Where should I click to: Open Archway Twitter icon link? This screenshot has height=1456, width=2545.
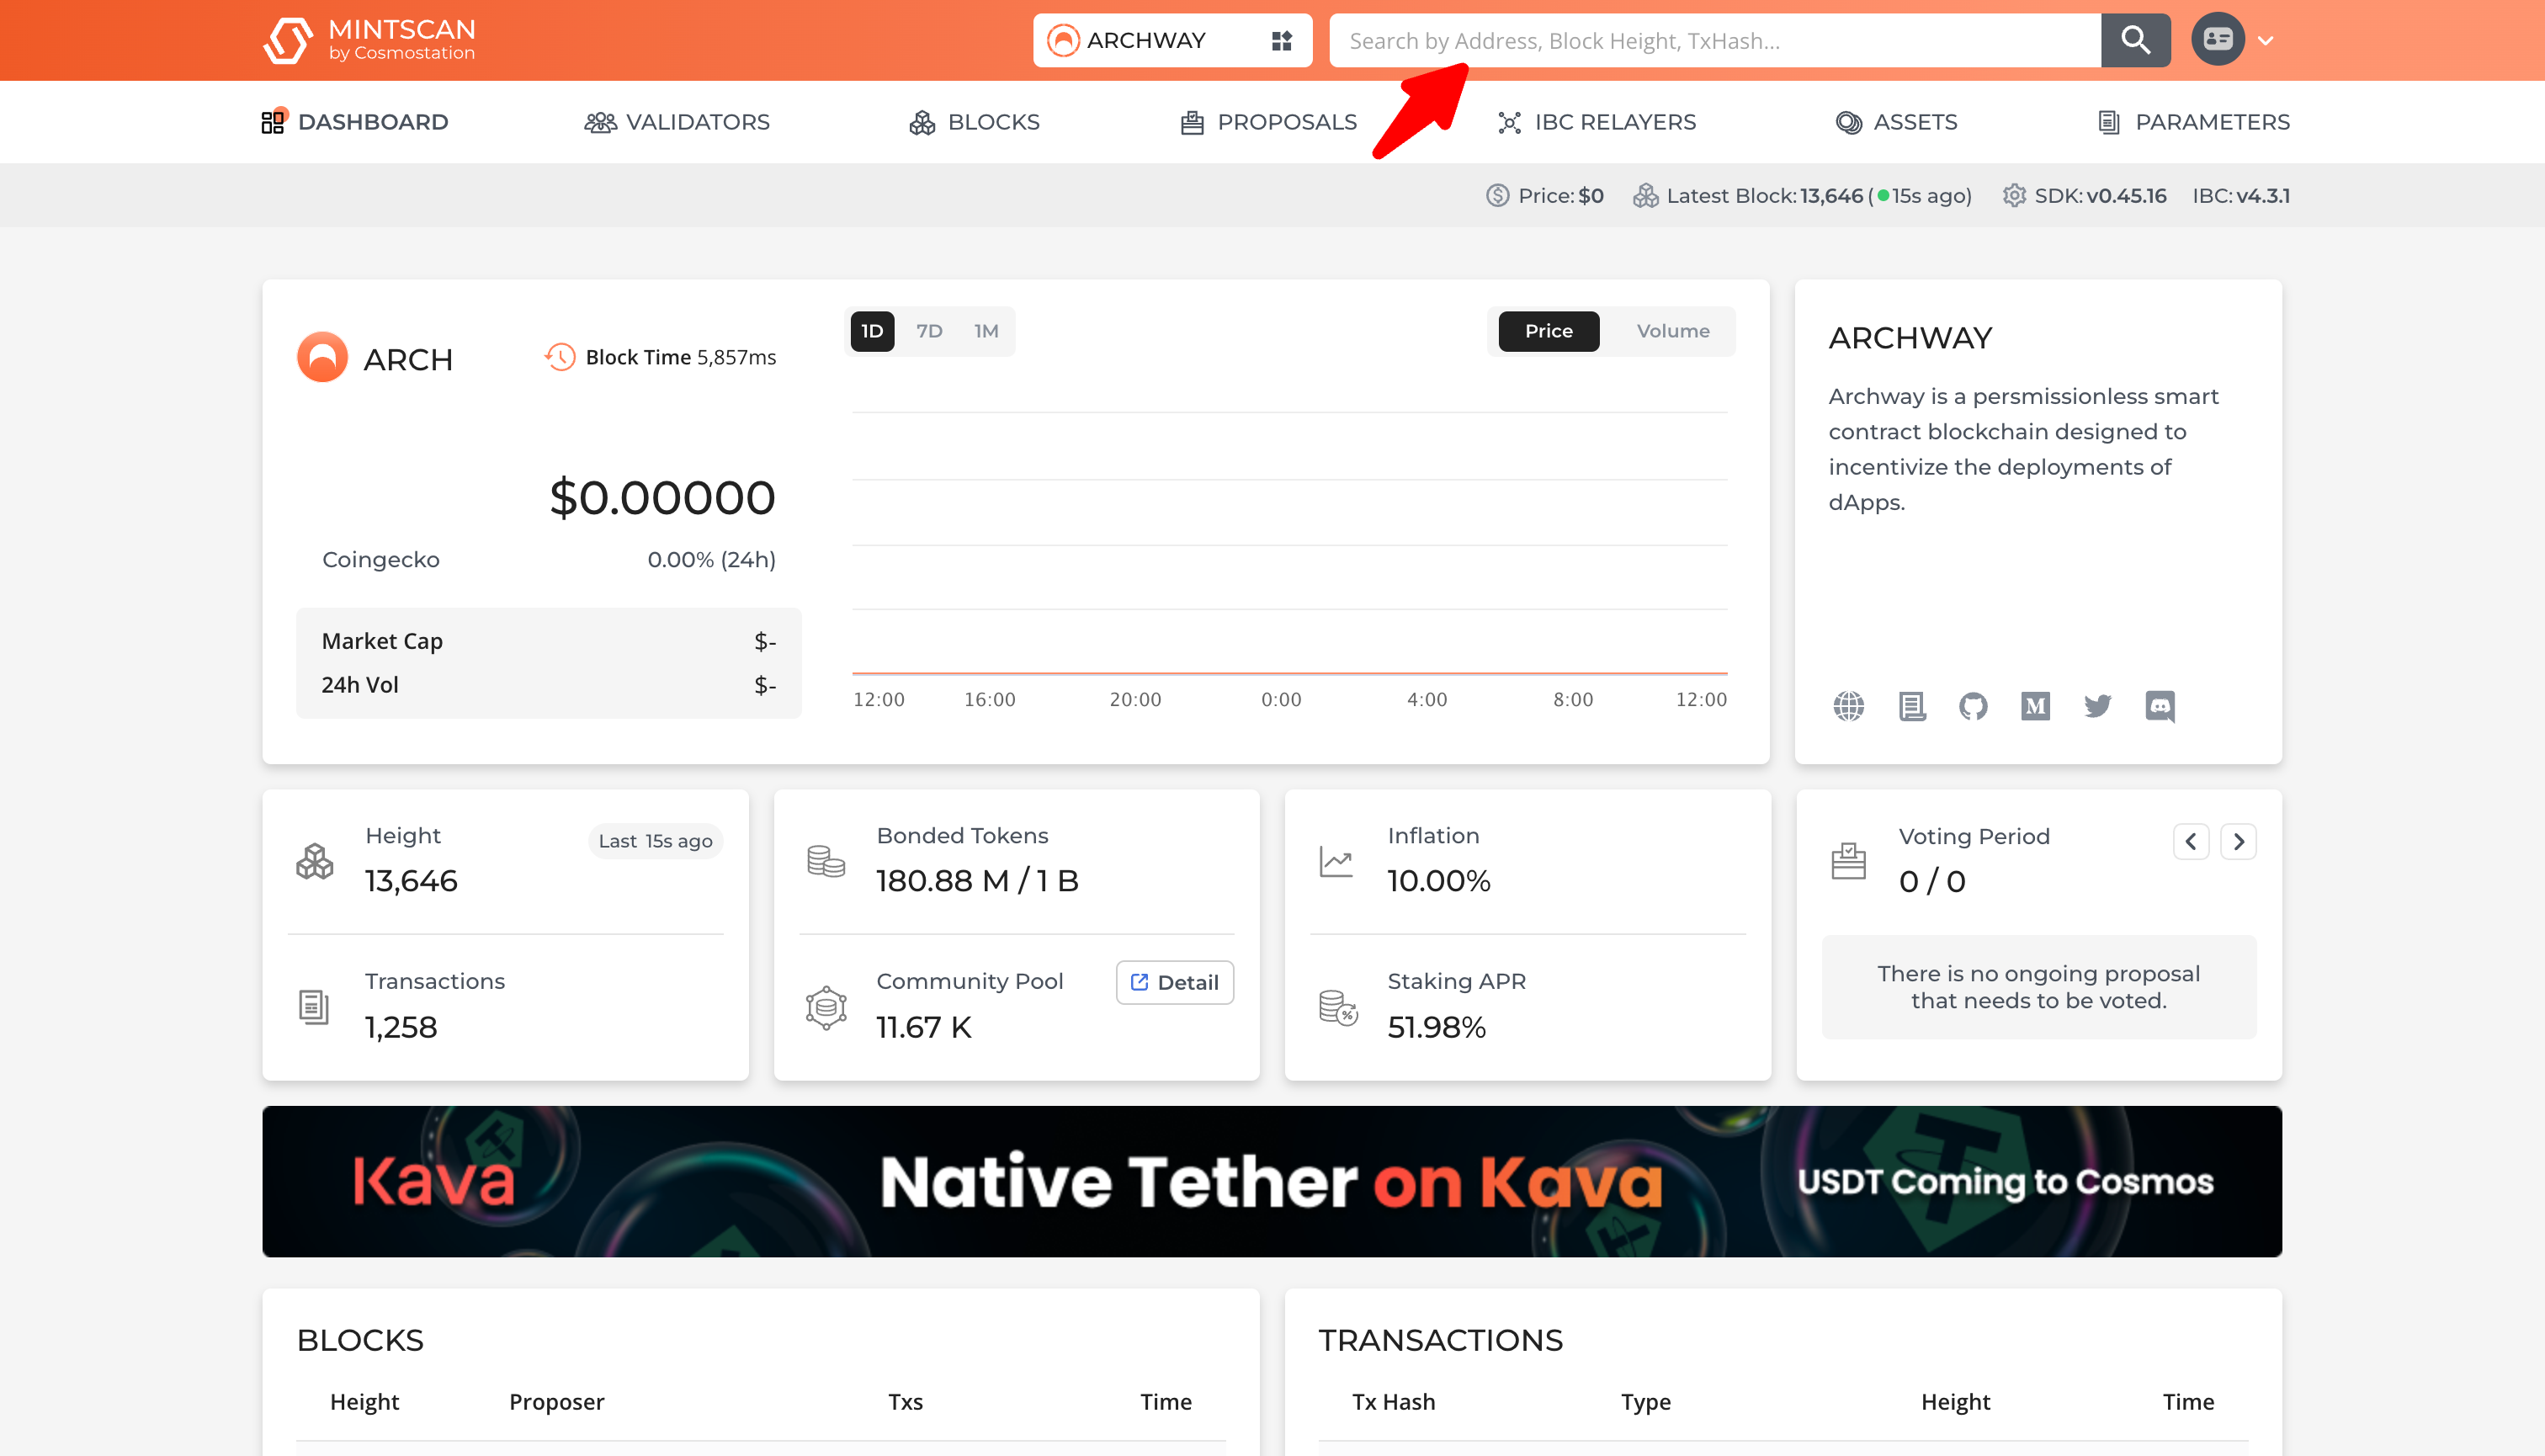pyautogui.click(x=2097, y=706)
